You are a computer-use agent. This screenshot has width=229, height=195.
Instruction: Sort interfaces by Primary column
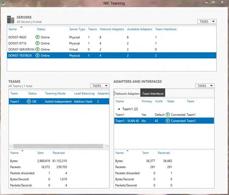pos(147,101)
